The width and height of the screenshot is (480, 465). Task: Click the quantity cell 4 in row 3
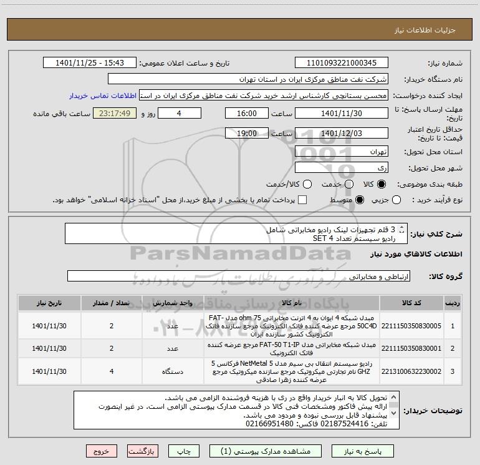(112, 371)
